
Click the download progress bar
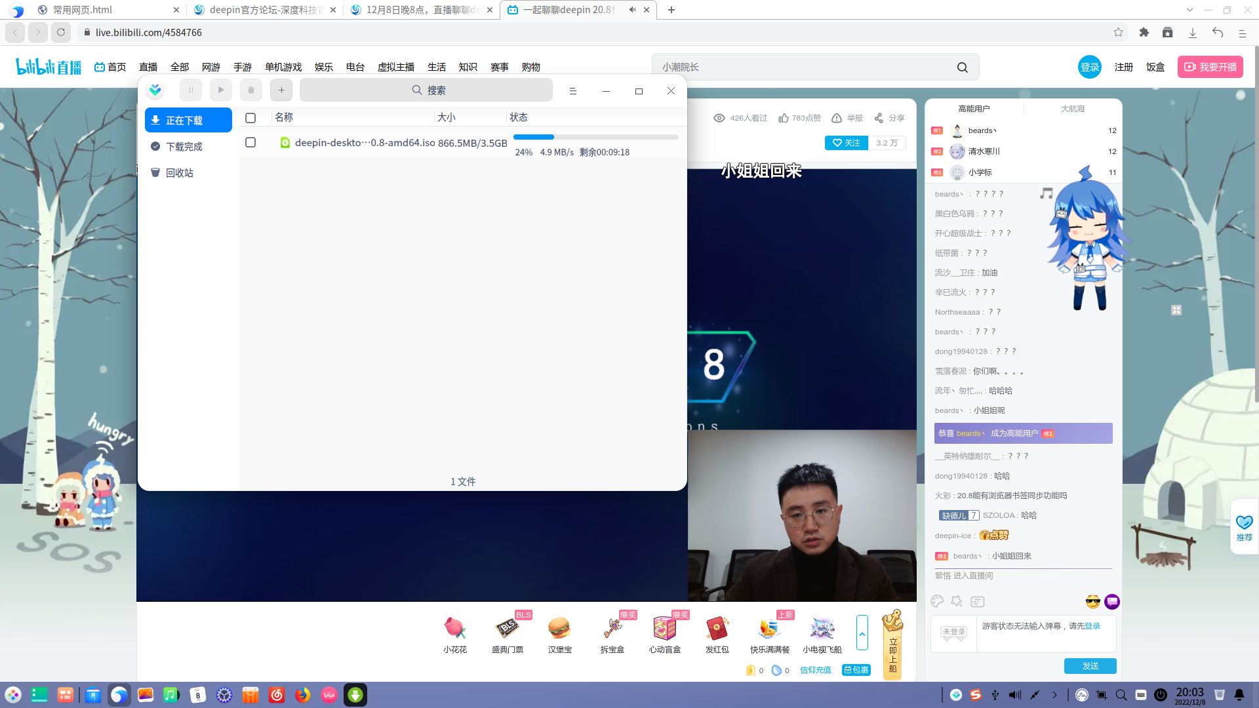tap(595, 137)
